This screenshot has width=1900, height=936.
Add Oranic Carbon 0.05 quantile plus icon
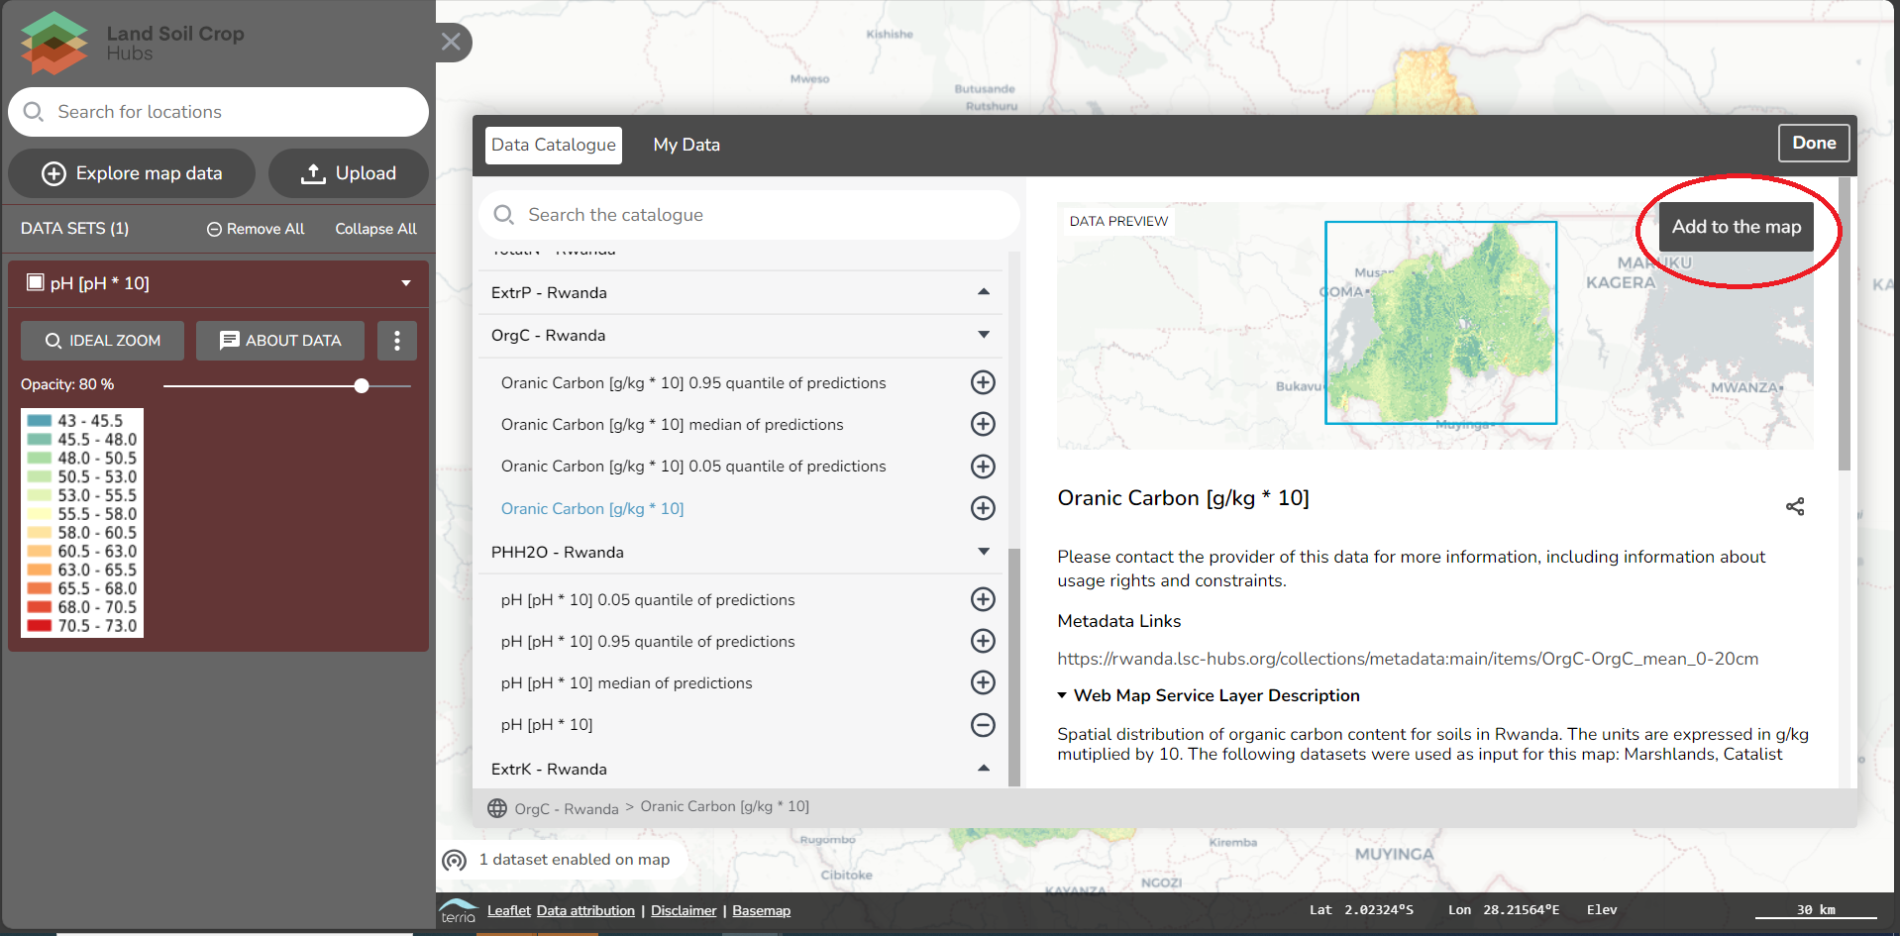coord(982,467)
